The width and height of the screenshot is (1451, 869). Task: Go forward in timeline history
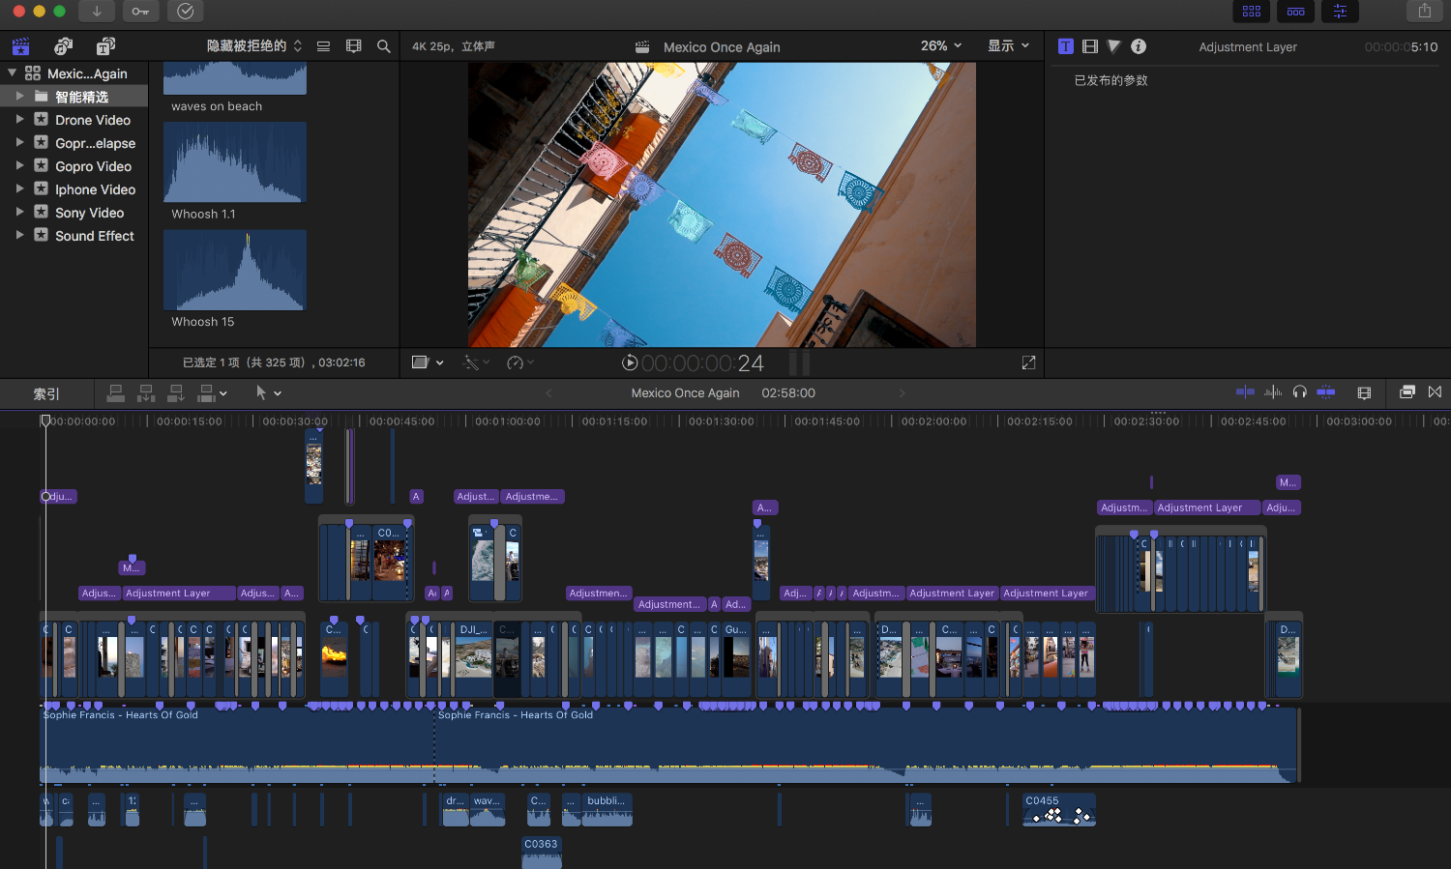pyautogui.click(x=903, y=393)
